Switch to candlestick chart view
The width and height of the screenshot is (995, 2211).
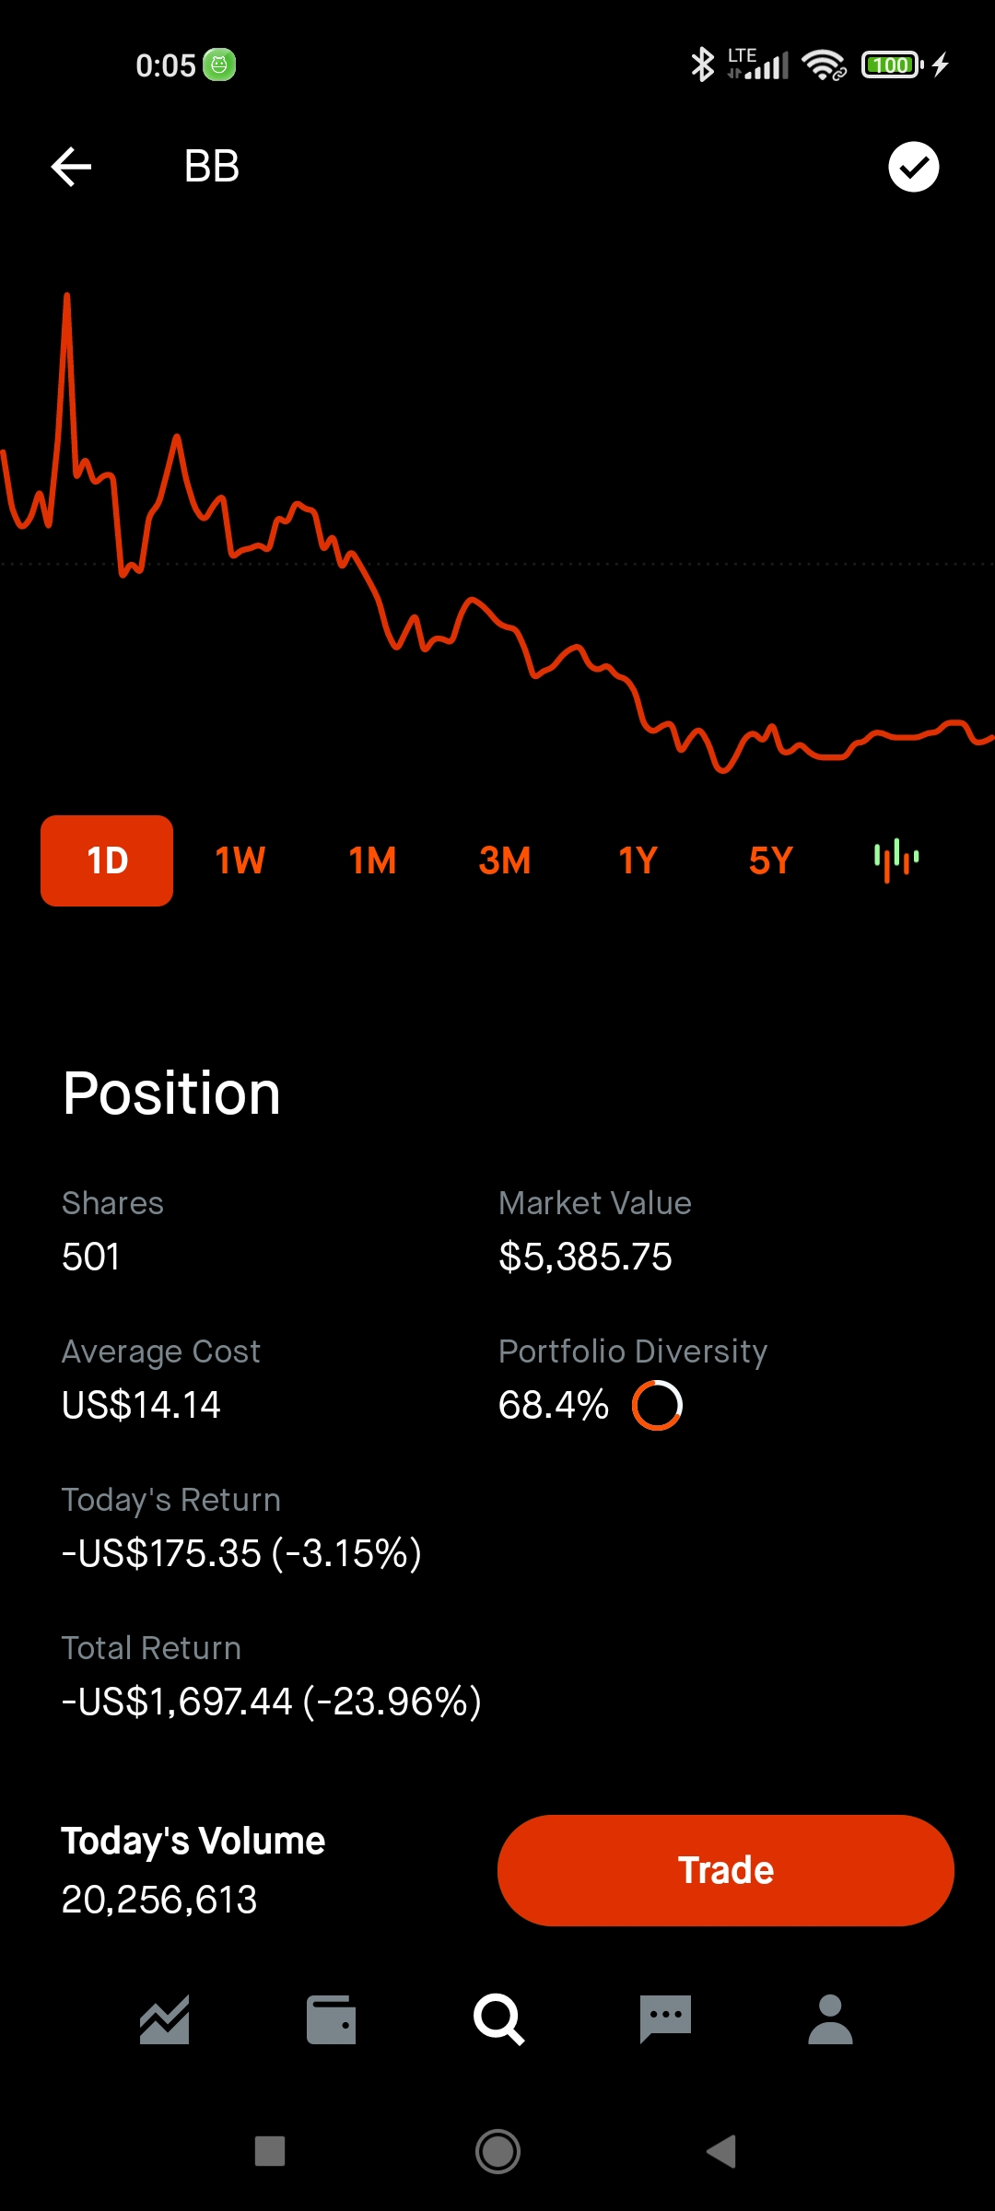(896, 860)
